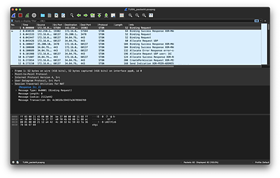Image resolution: width=280 pixels, height=178 pixels.
Task: Start capturing packets with the shark fin icon
Action: click(x=13, y=15)
